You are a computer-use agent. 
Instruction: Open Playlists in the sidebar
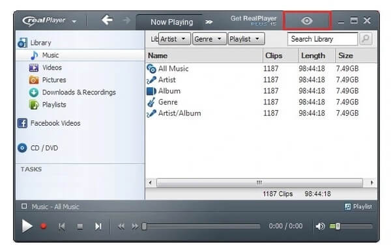click(54, 105)
